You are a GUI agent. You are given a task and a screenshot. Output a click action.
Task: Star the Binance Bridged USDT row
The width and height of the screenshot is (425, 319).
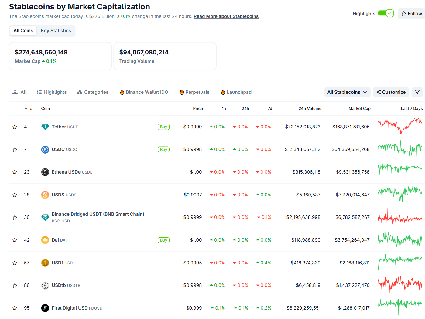tap(15, 217)
